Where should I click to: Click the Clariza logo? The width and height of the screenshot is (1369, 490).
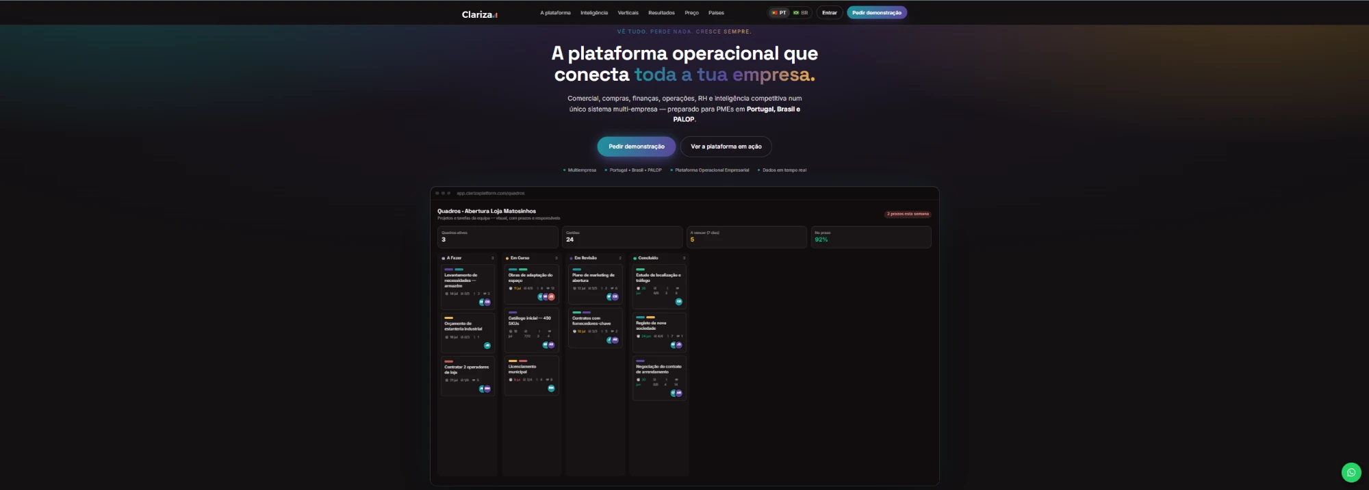(479, 14)
